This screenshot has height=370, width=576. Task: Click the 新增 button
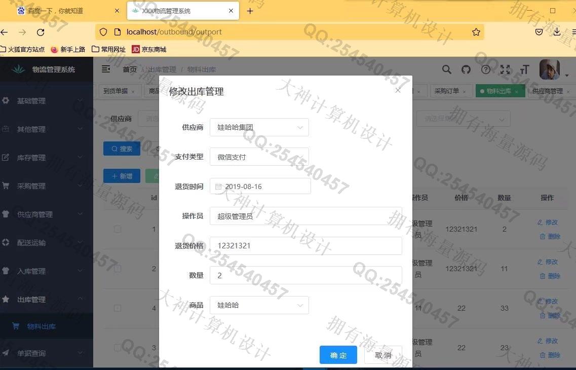pos(122,176)
